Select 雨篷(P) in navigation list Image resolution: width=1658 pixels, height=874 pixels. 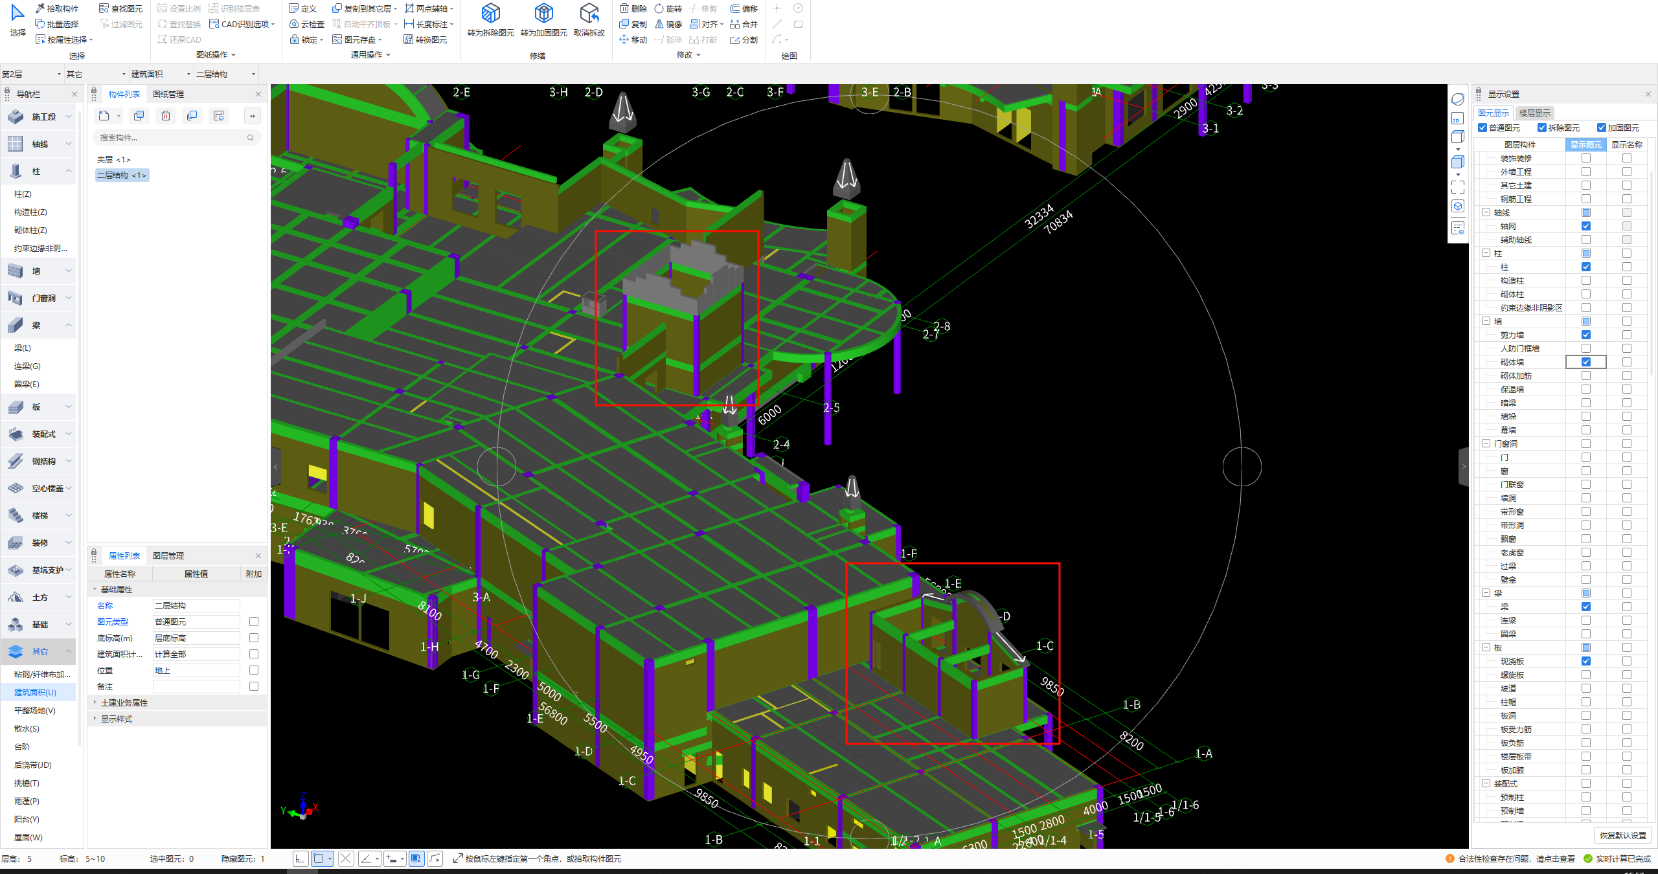[27, 801]
